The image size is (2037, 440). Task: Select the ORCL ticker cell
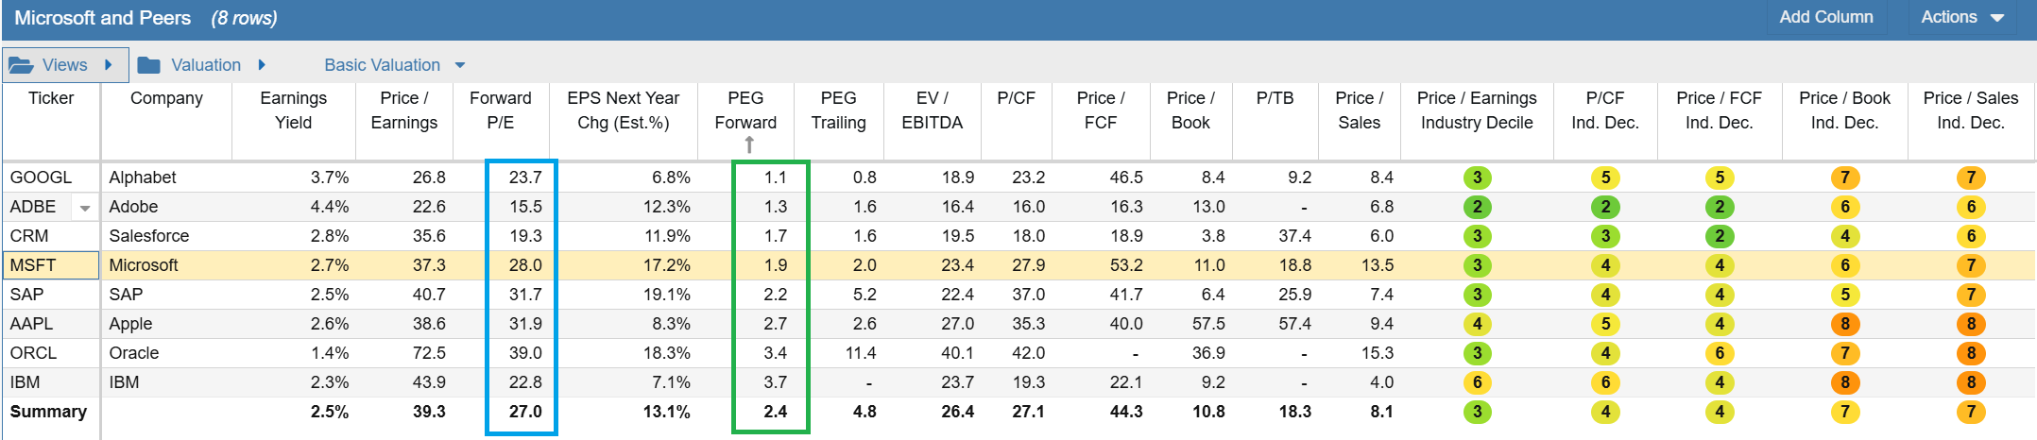(51, 353)
